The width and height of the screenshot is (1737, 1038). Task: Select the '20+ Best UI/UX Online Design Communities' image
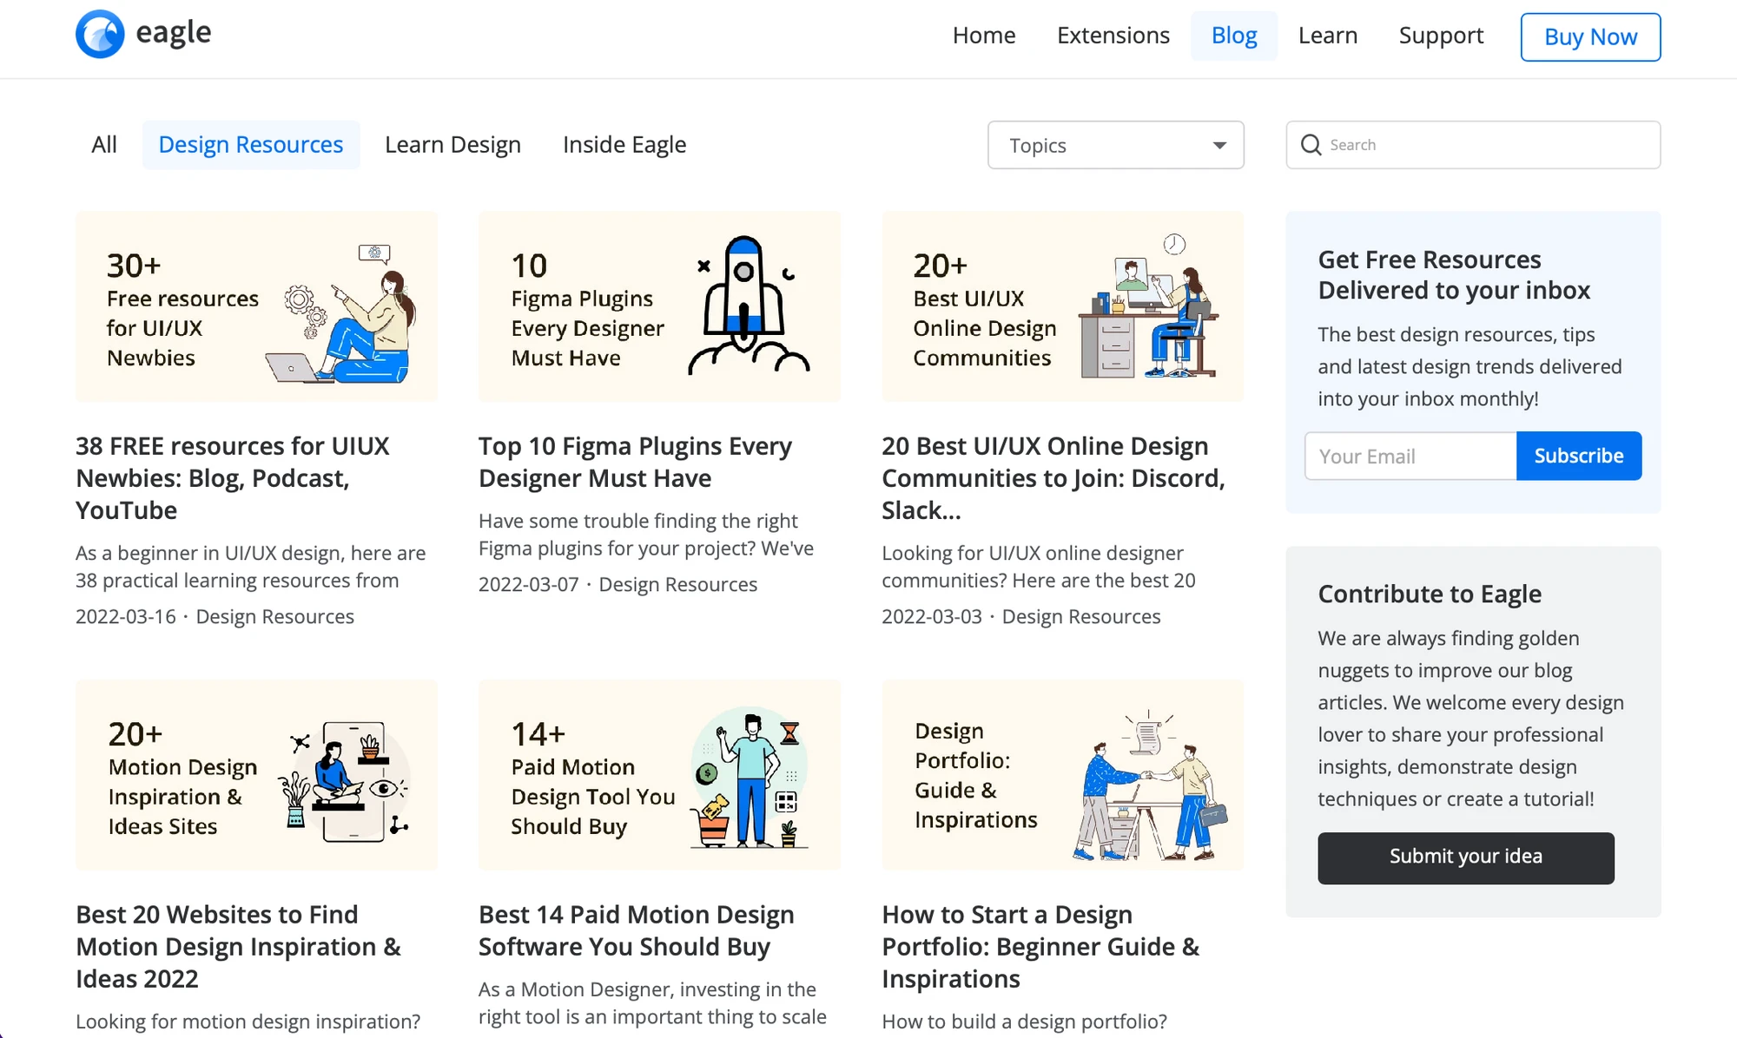[1061, 306]
